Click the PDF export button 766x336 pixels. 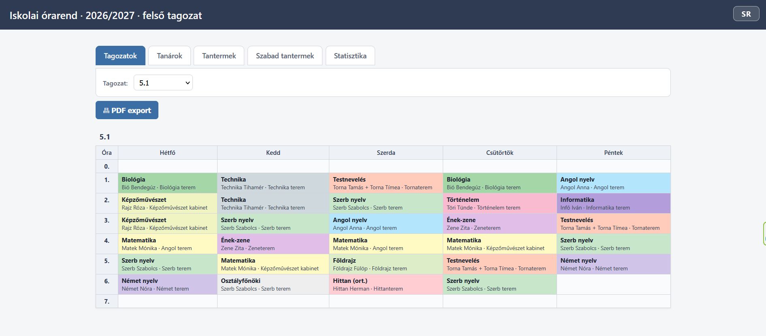pyautogui.click(x=127, y=110)
